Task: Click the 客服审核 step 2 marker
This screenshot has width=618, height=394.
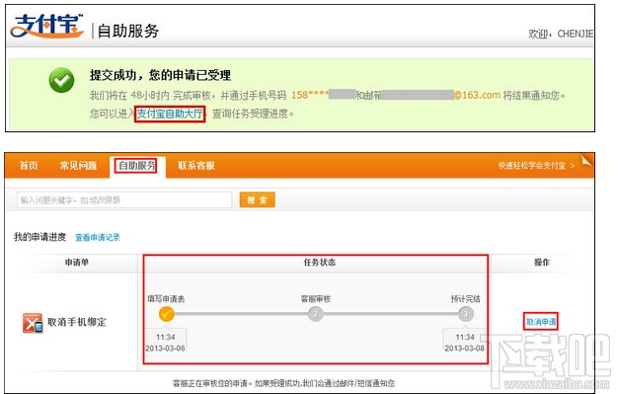Action: [315, 314]
